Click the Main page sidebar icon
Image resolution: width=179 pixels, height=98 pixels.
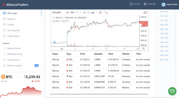4,13
